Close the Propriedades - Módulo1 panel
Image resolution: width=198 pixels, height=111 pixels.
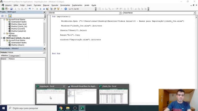click(x=44, y=49)
